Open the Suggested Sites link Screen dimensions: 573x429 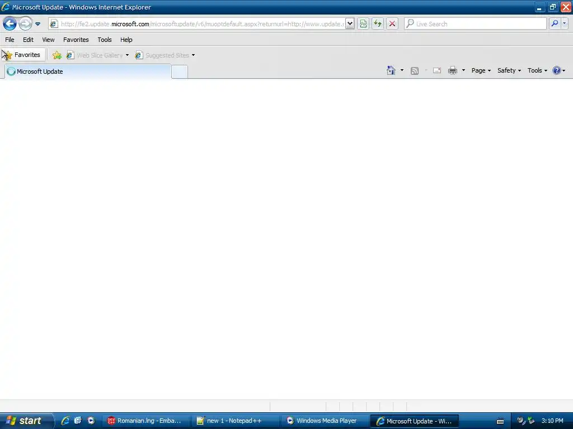(x=162, y=55)
